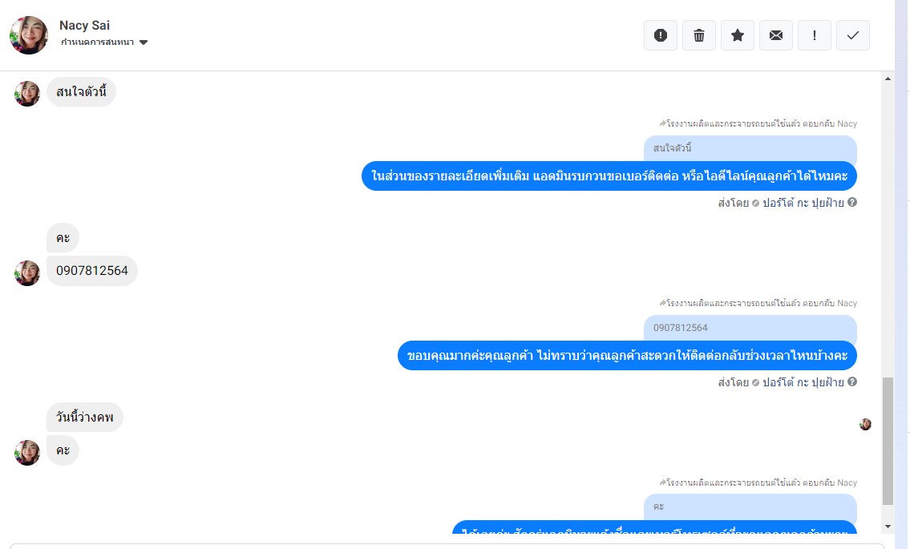Star this conversation as follow-up
This screenshot has width=910, height=549.
click(x=738, y=35)
